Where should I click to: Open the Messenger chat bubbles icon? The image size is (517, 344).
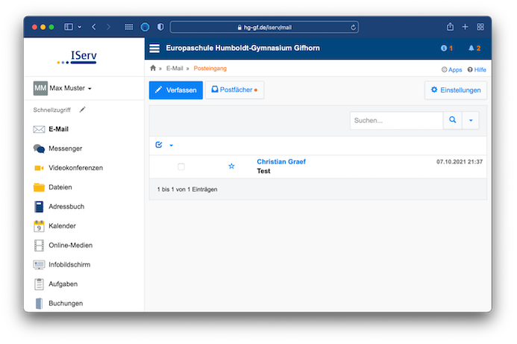[x=39, y=148]
